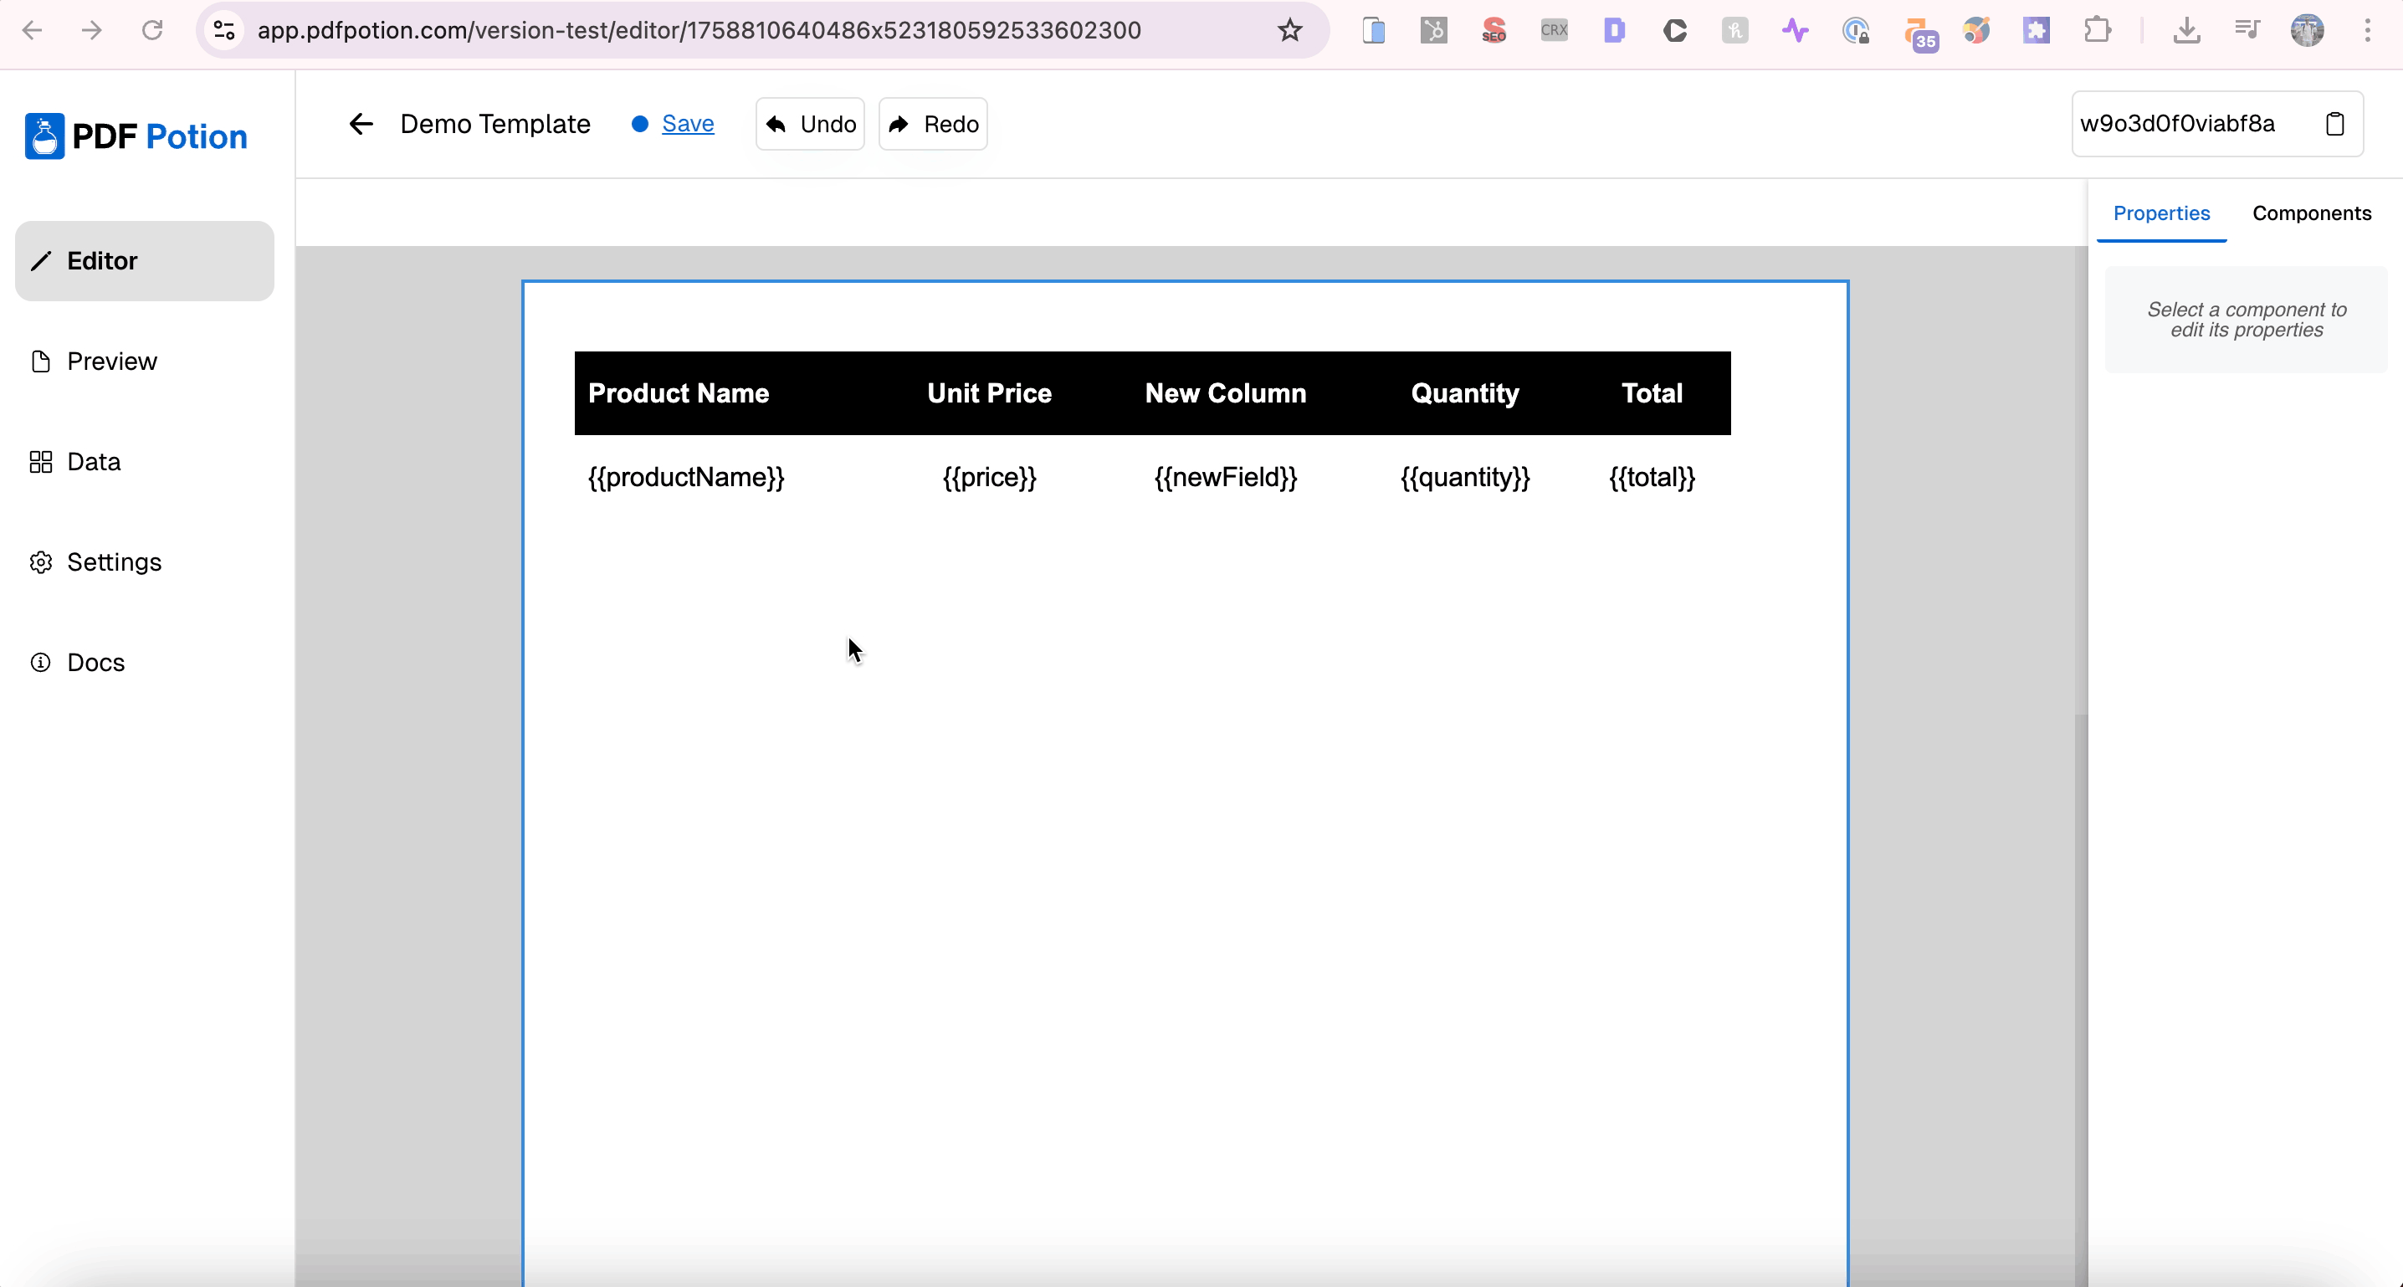
Task: Switch to the Components tab
Action: [2311, 213]
